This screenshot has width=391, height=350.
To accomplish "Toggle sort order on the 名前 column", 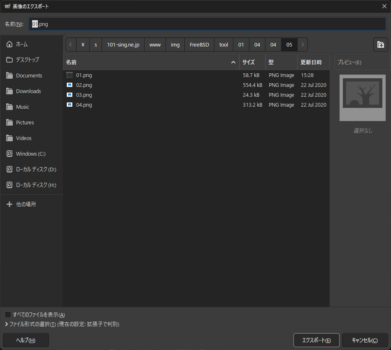I will point(151,62).
